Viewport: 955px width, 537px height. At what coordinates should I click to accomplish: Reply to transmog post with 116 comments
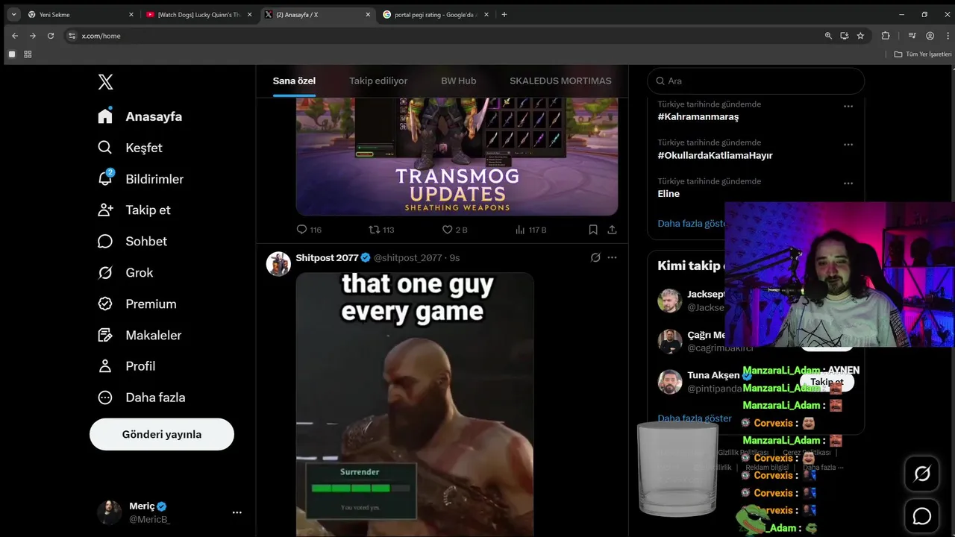coord(309,230)
